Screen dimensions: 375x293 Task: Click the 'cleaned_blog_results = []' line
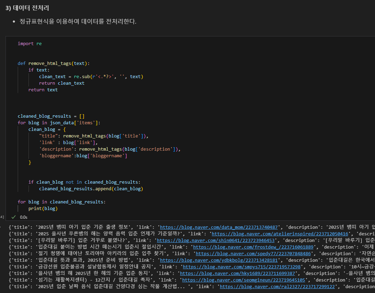point(51,116)
